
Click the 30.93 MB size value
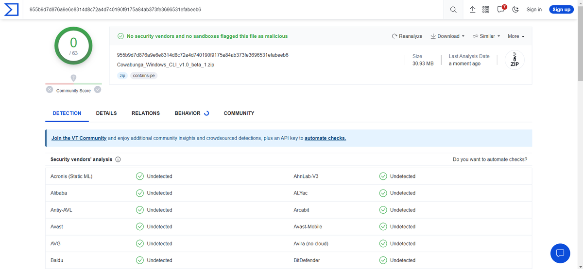pyautogui.click(x=423, y=63)
